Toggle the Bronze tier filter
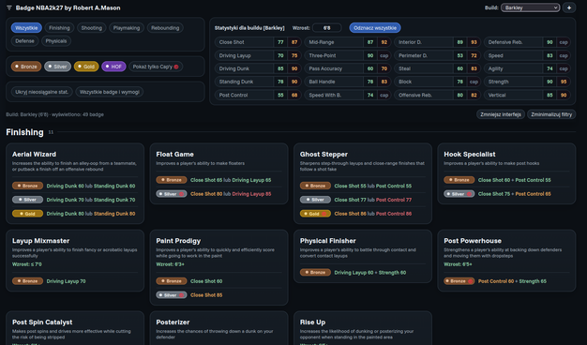Viewport: 587px width, 345px height. [26, 67]
